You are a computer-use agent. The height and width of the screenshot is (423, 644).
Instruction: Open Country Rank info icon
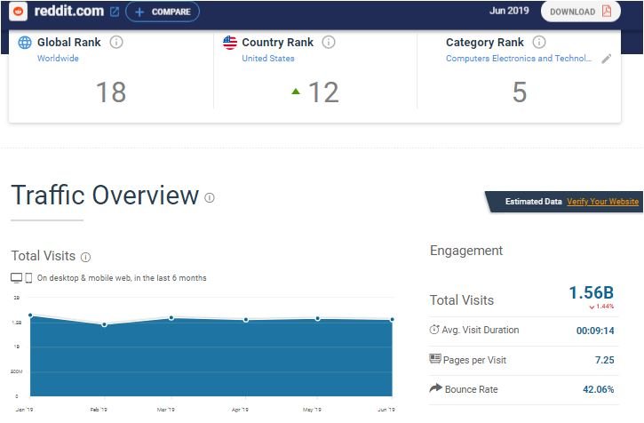click(x=329, y=42)
